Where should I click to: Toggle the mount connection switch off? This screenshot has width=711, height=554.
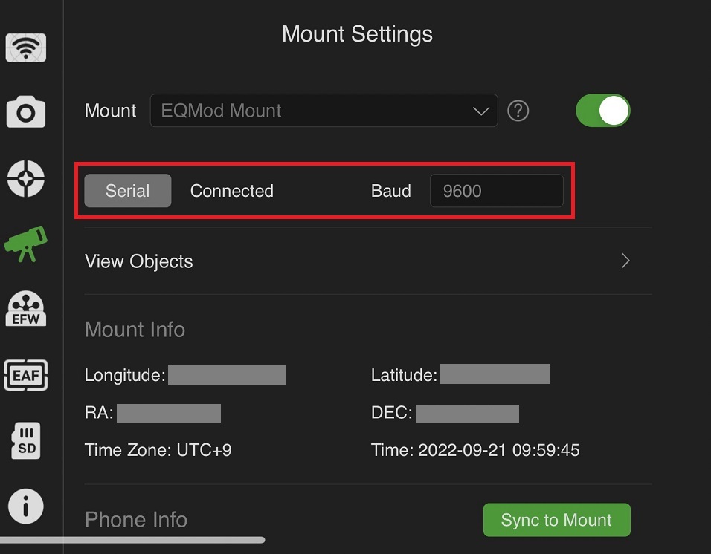click(x=602, y=111)
